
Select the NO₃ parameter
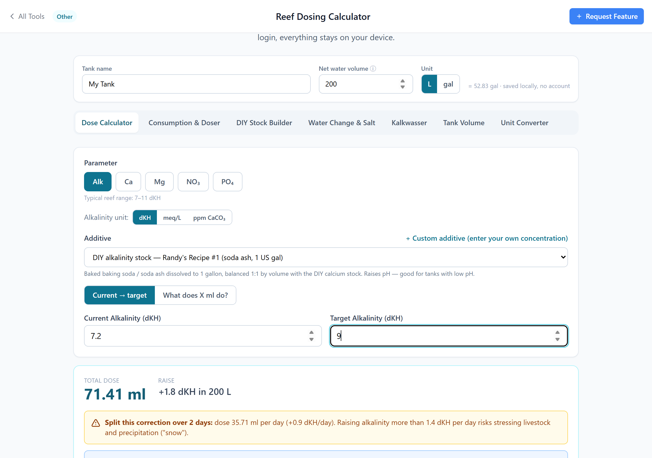[x=193, y=182]
